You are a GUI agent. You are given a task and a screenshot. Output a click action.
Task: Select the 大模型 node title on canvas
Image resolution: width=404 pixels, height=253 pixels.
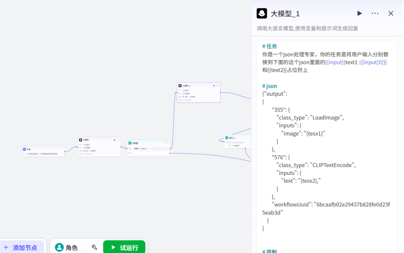click(x=86, y=140)
